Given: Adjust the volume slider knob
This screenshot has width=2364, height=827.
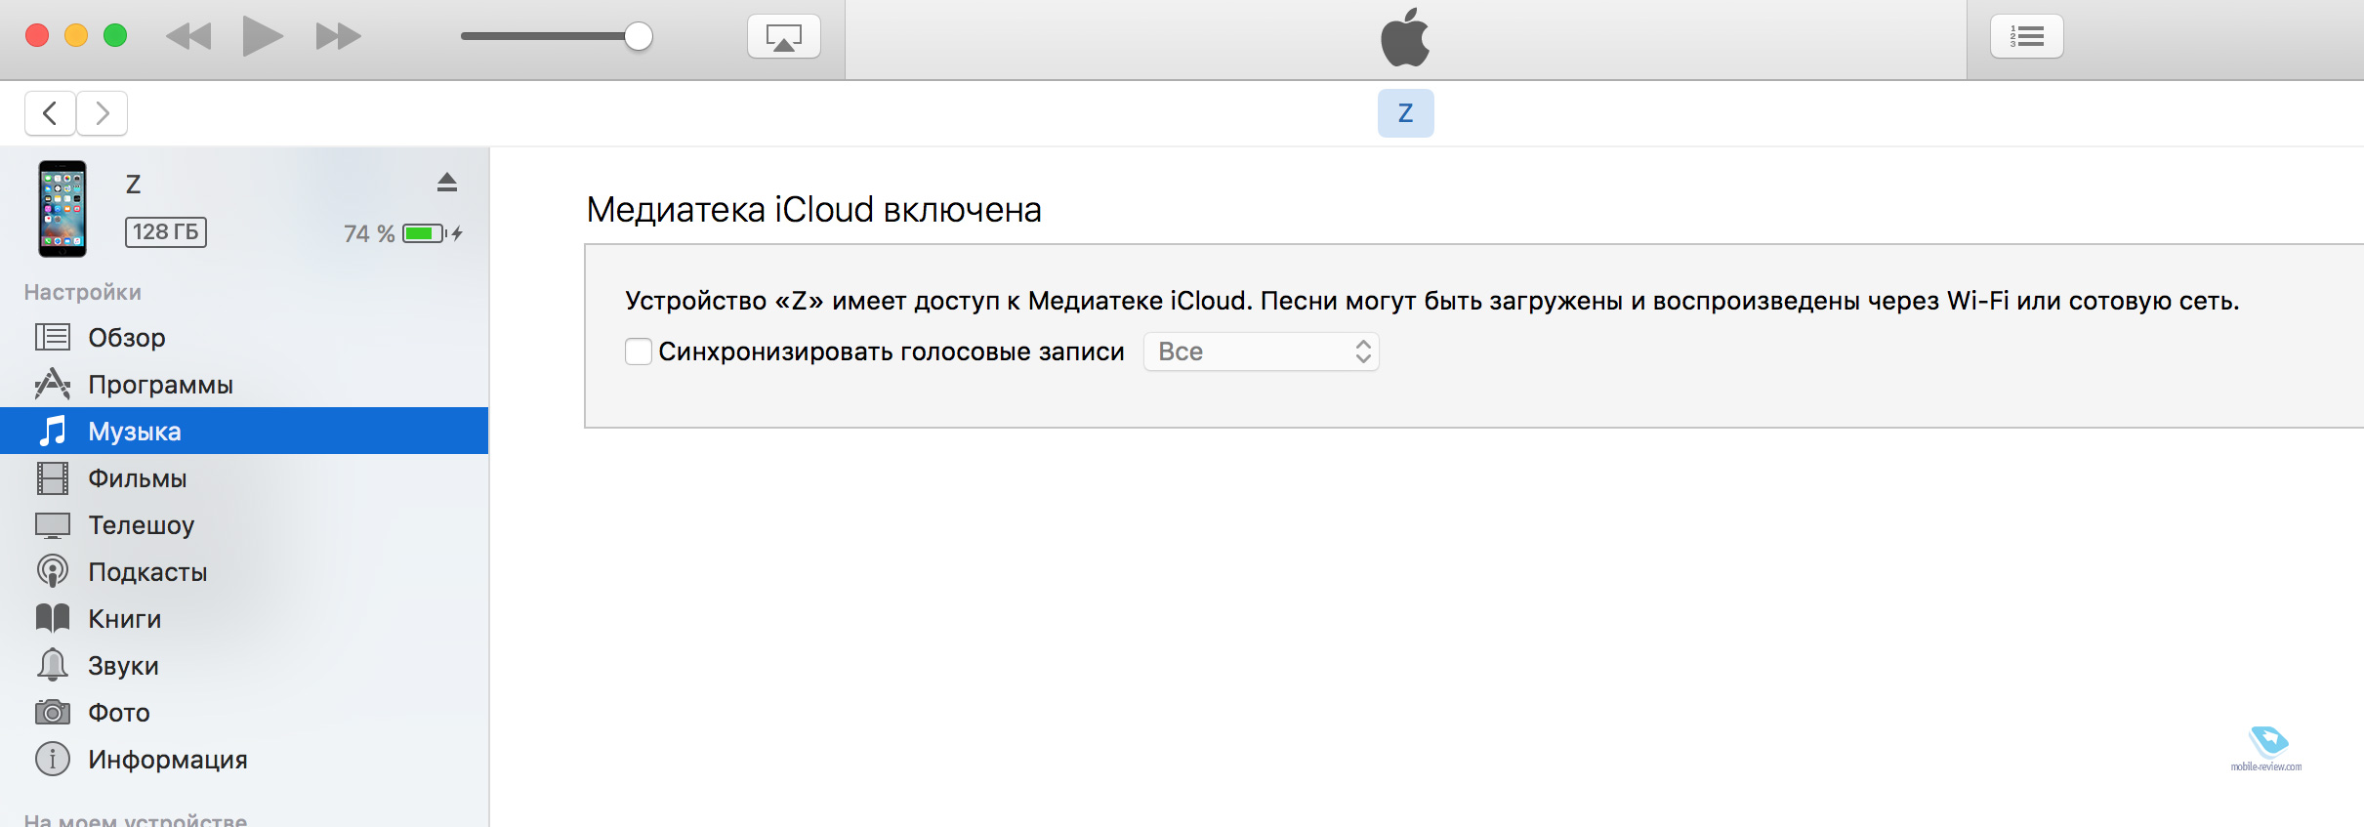Looking at the screenshot, I should pyautogui.click(x=639, y=37).
